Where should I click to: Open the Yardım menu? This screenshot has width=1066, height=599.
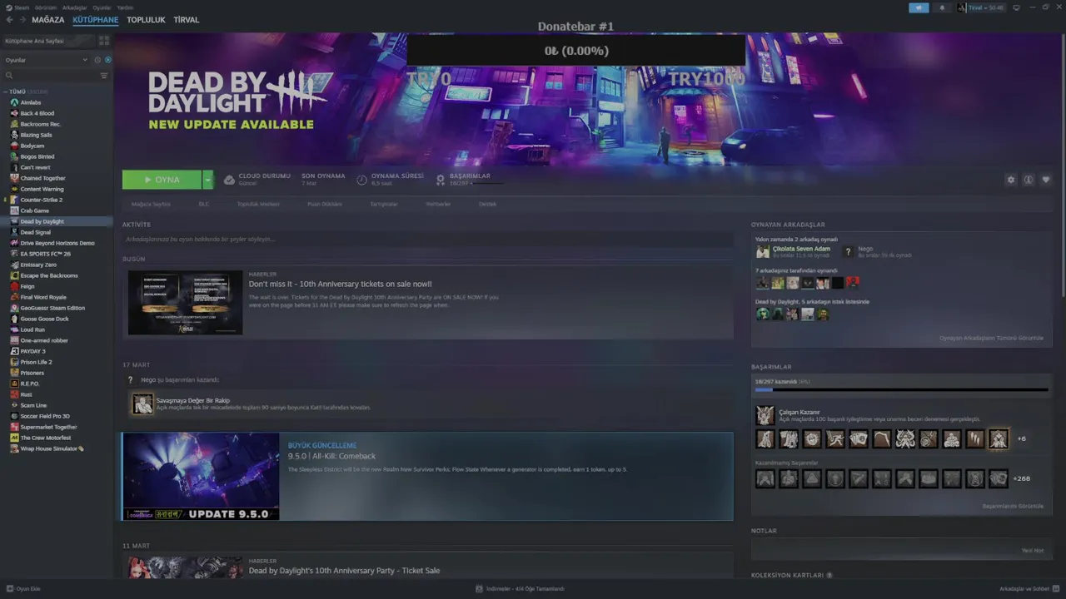pyautogui.click(x=125, y=7)
